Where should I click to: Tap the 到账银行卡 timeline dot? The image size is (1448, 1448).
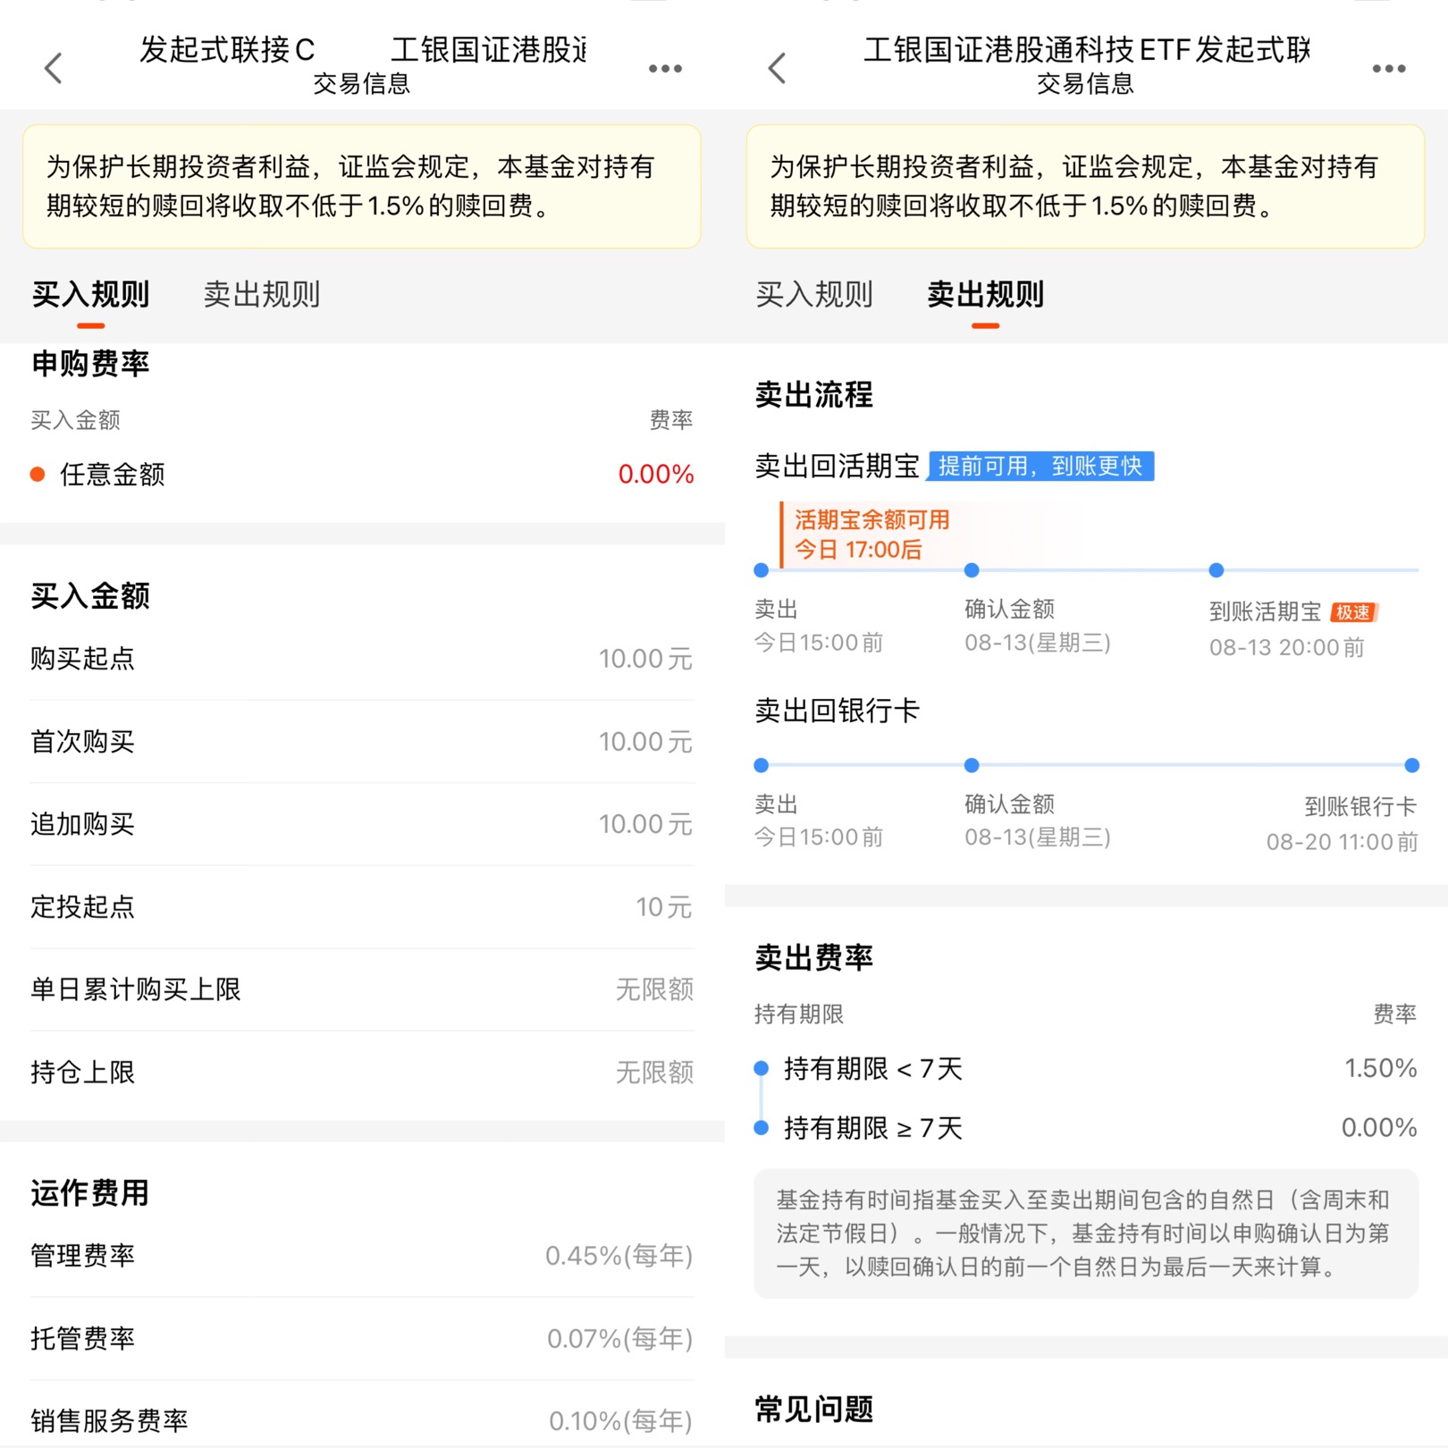(x=1412, y=765)
